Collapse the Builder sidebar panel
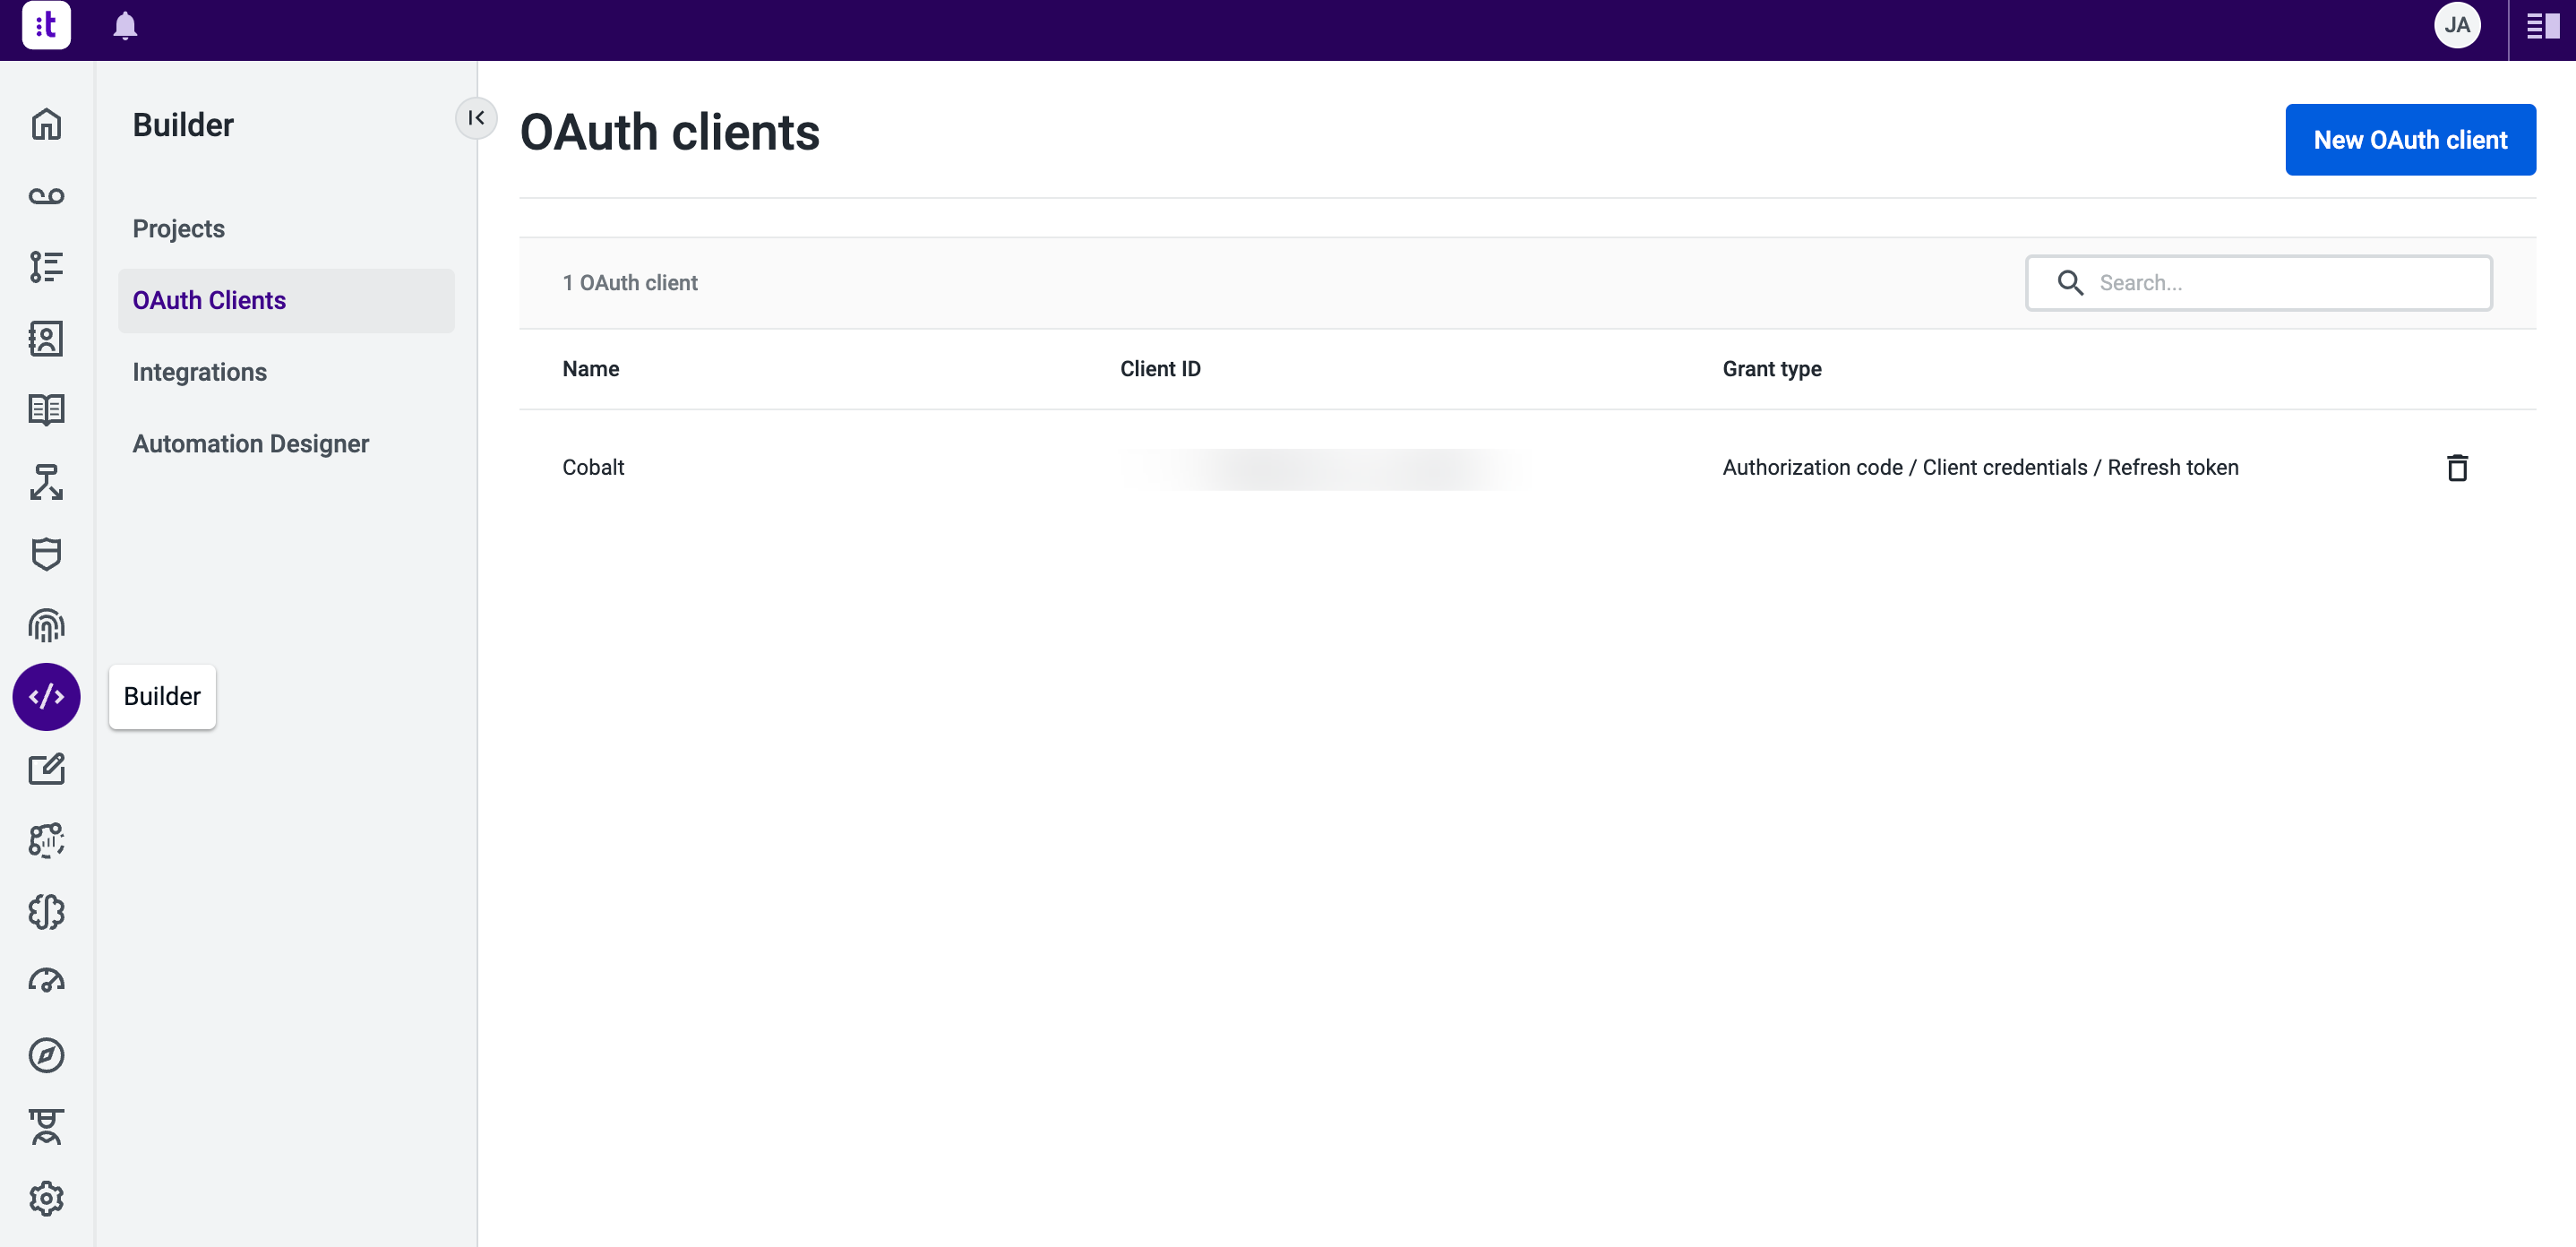2576x1247 pixels. 477,118
